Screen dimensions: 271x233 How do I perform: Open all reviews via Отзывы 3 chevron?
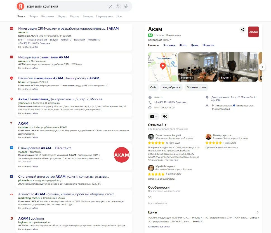pyautogui.click(x=166, y=125)
